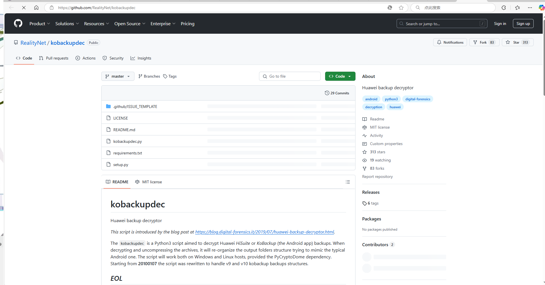Switch to the Actions tab
The height and width of the screenshot is (285, 545).
click(85, 58)
